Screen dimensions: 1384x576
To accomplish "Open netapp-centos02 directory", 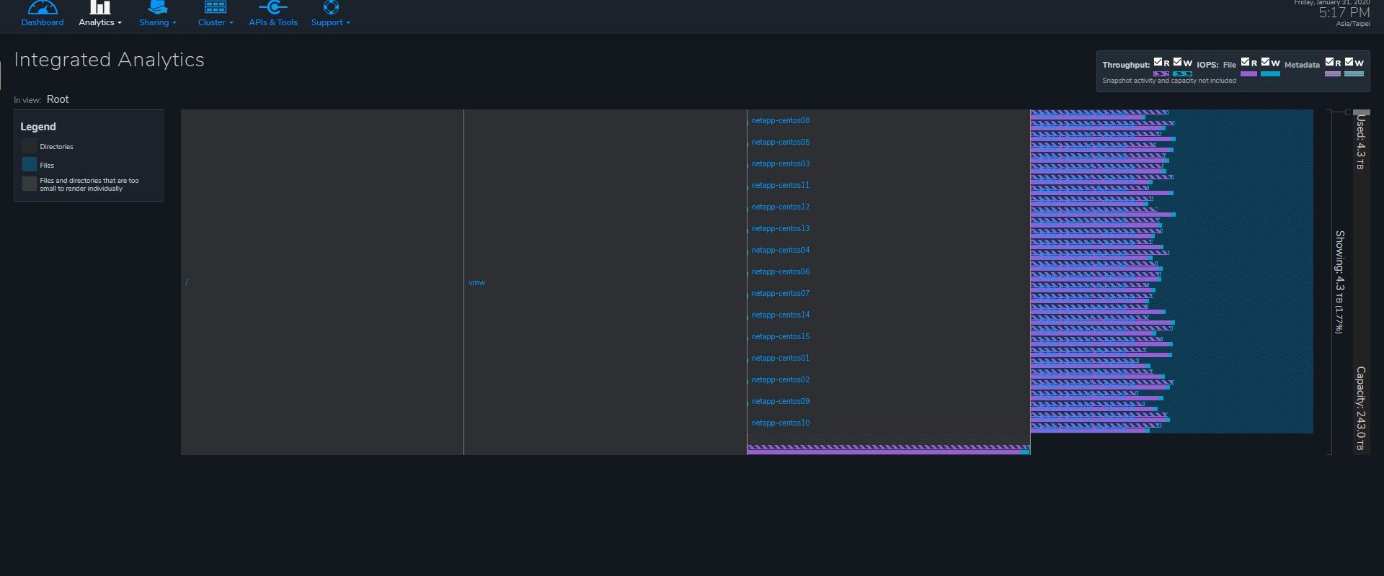I will coord(781,379).
